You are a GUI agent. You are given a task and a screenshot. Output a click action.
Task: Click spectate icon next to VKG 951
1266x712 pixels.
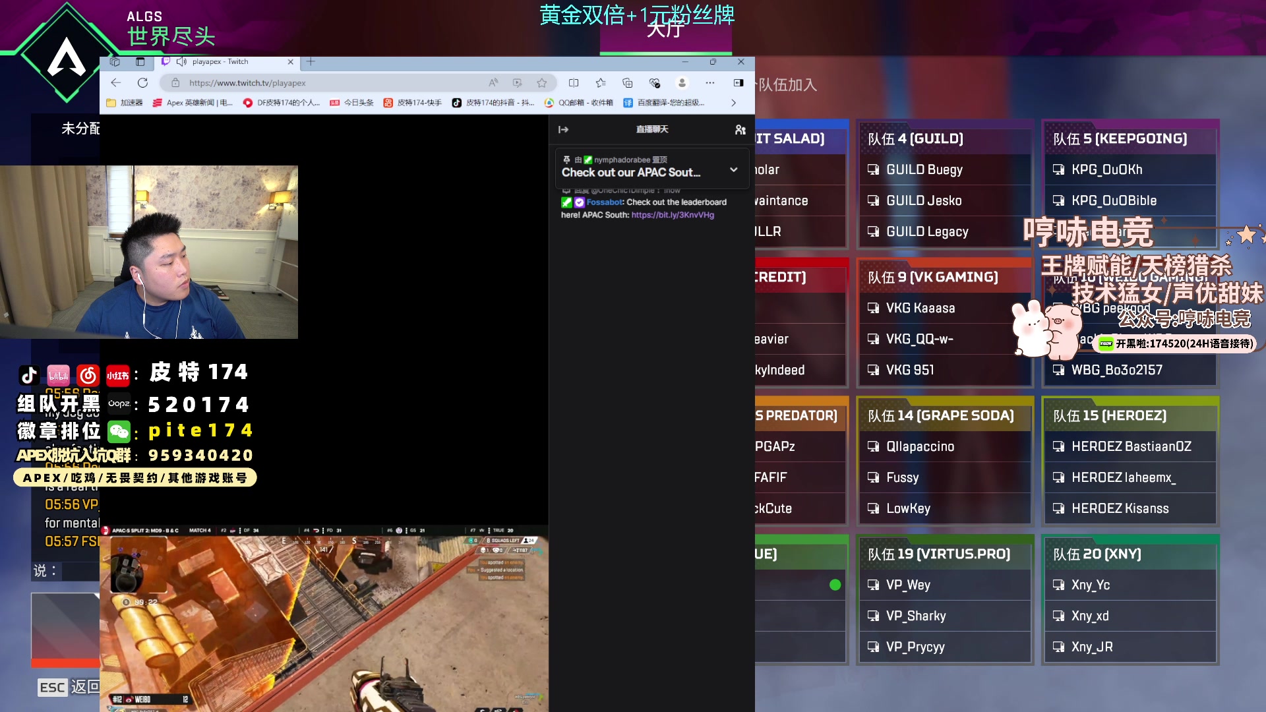tap(873, 370)
